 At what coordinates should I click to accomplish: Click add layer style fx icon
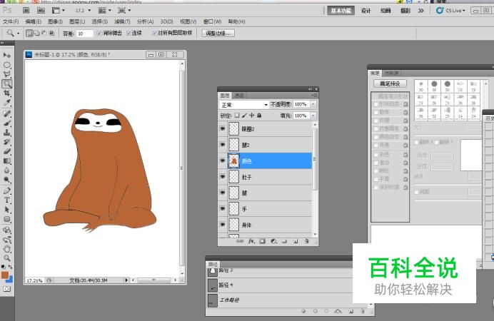251,241
